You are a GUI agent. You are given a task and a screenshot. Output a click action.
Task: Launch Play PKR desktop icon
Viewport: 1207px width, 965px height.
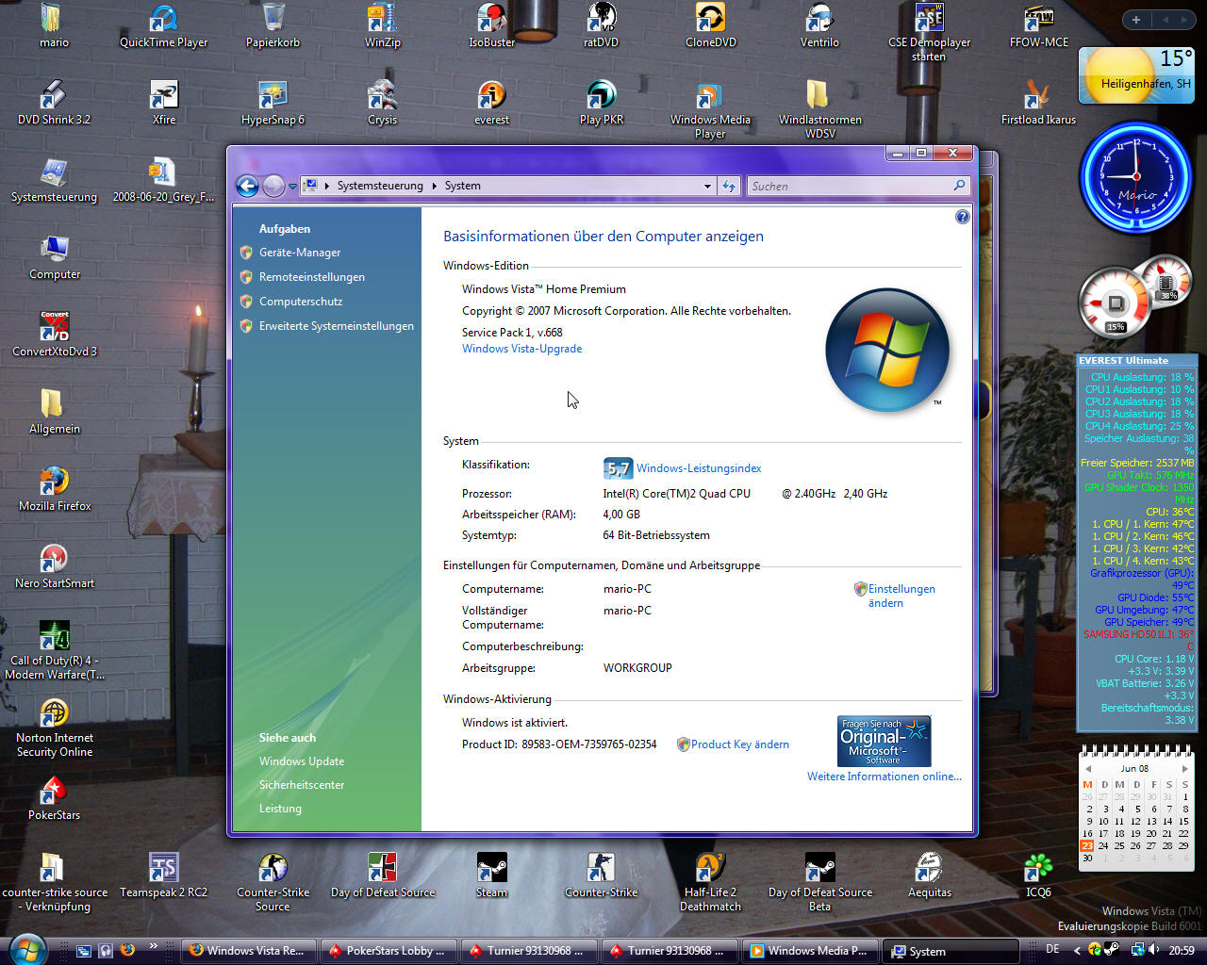point(601,103)
